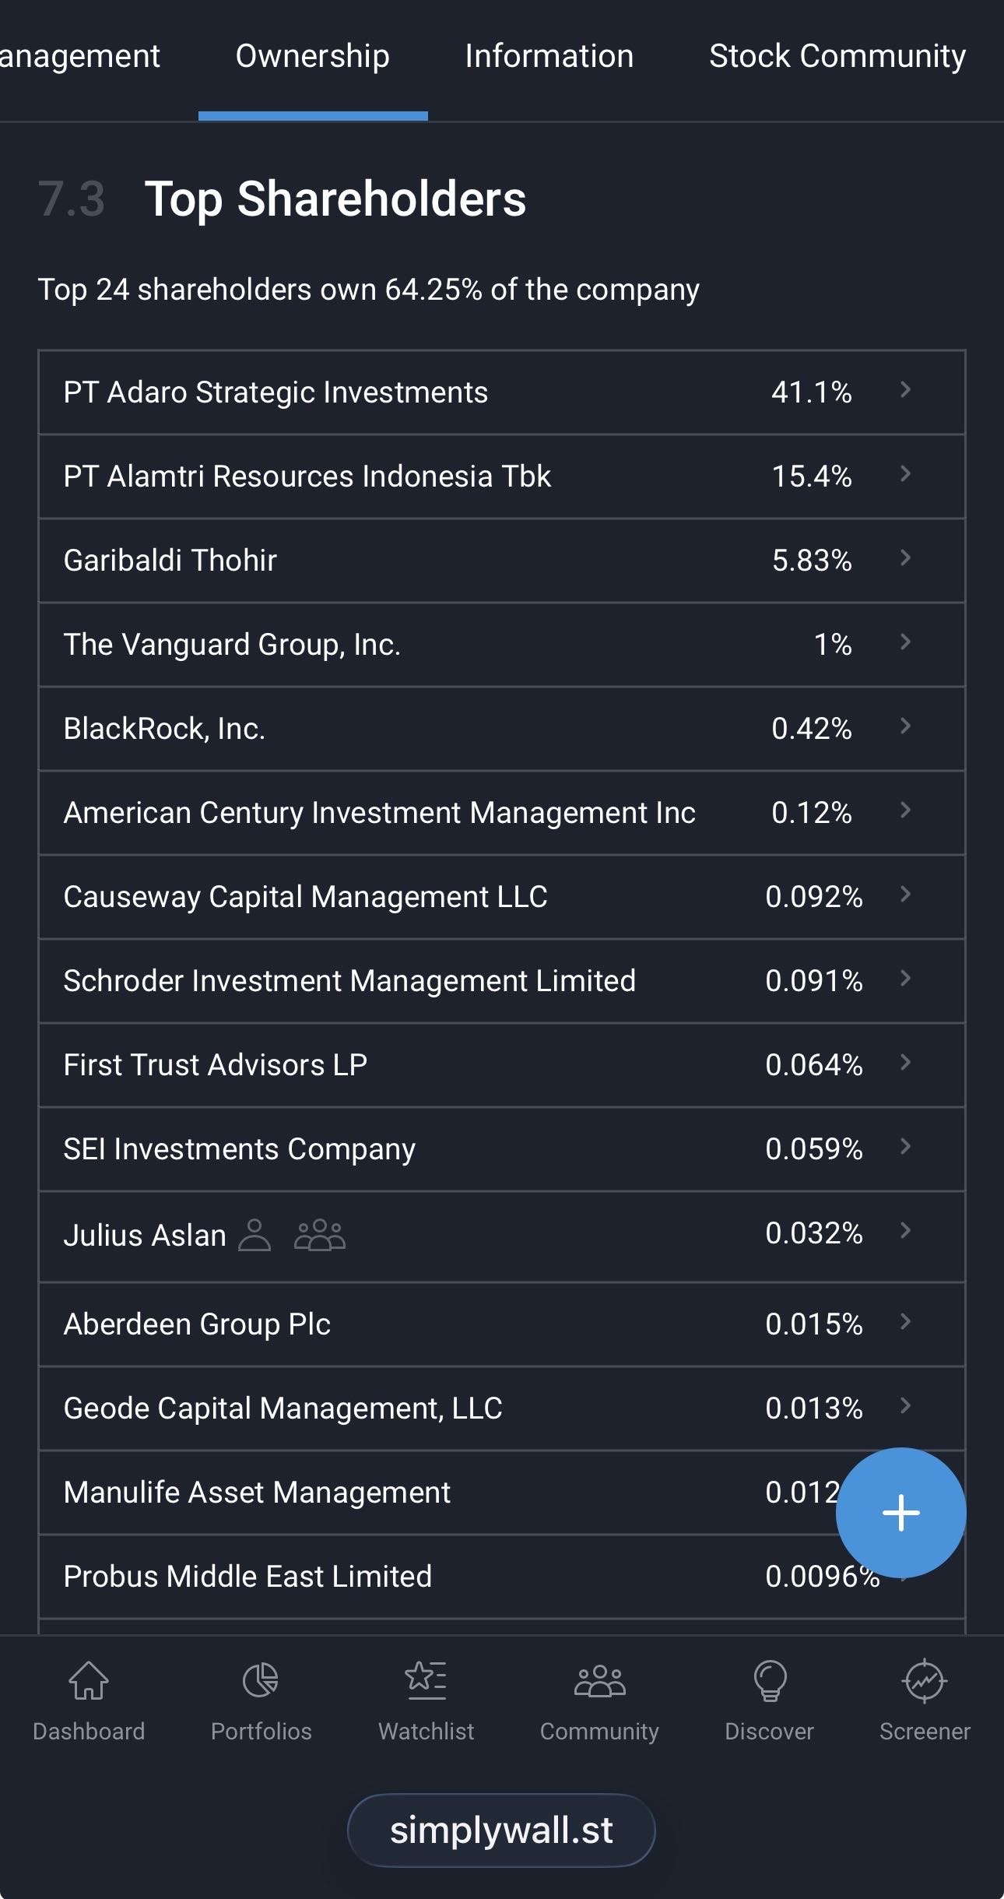Open the Dashboard home icon
The image size is (1004, 1899).
click(89, 1679)
